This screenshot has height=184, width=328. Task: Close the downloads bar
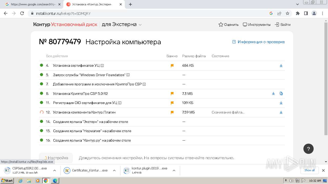(323, 170)
